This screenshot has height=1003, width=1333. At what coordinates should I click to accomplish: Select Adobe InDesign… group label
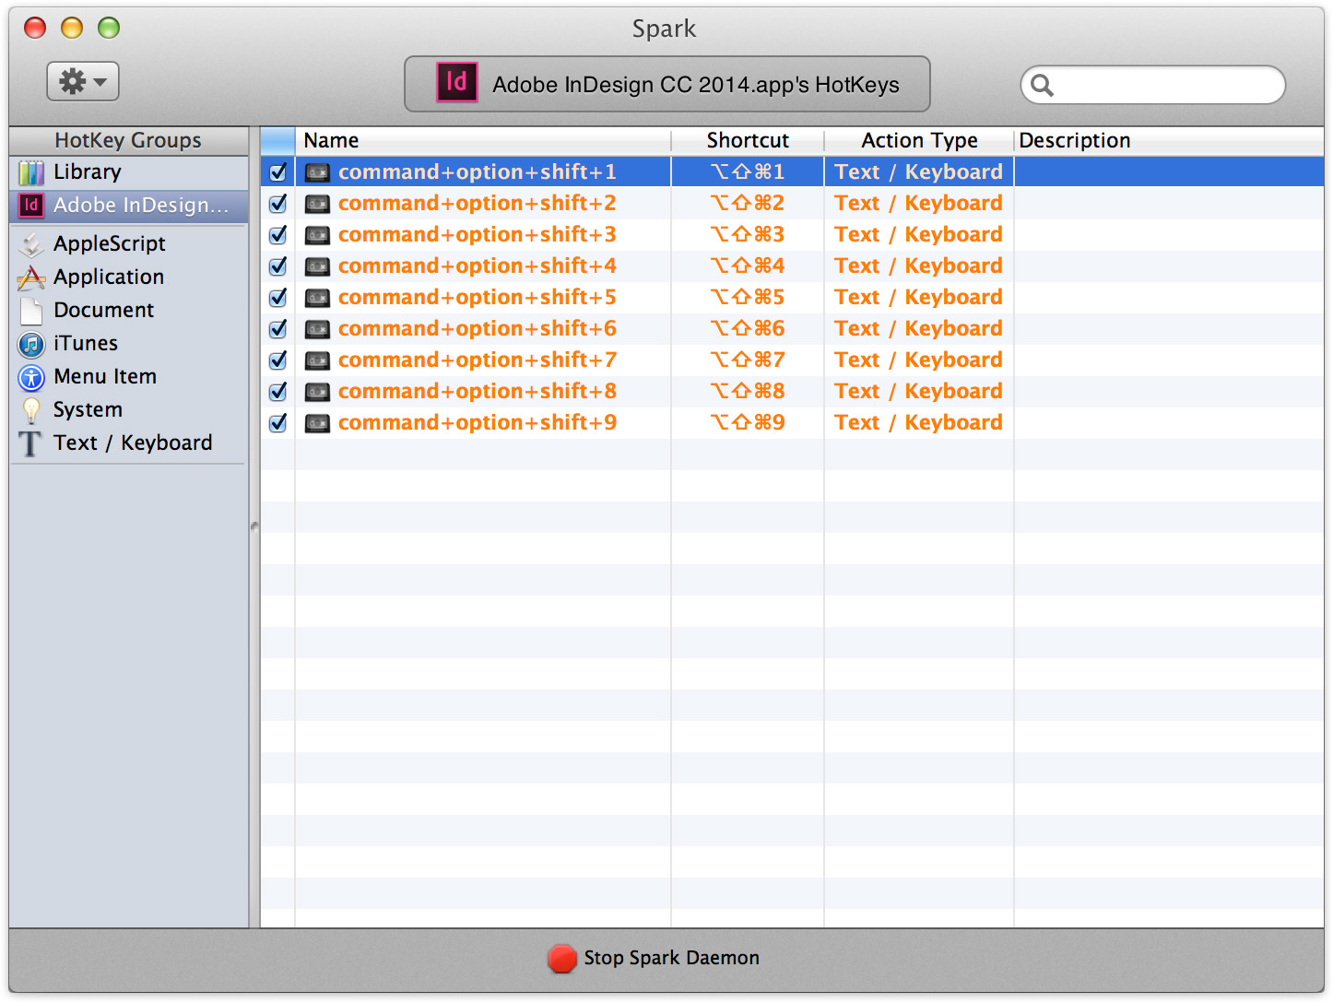(141, 206)
